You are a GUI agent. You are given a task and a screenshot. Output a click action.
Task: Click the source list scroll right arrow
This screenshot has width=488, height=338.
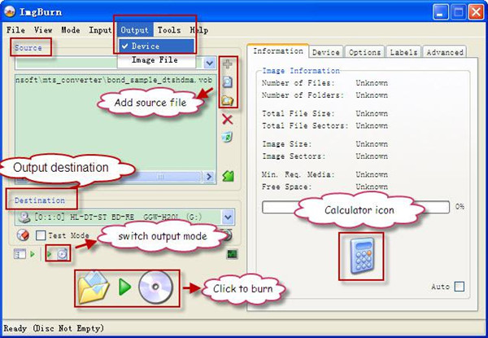point(208,177)
